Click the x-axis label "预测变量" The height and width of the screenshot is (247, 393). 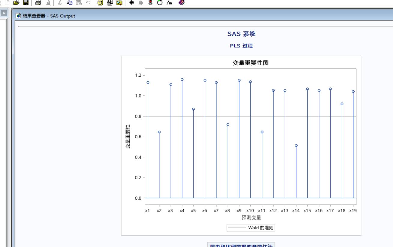pos(251,218)
